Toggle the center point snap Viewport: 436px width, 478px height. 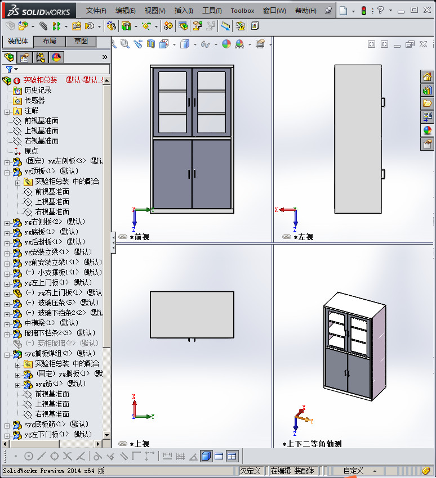[28, 456]
